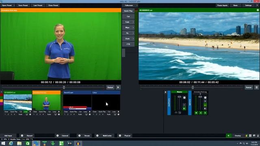This screenshot has height=146, width=260.
Task: Click FTB fade to black button
Action: [128, 44]
